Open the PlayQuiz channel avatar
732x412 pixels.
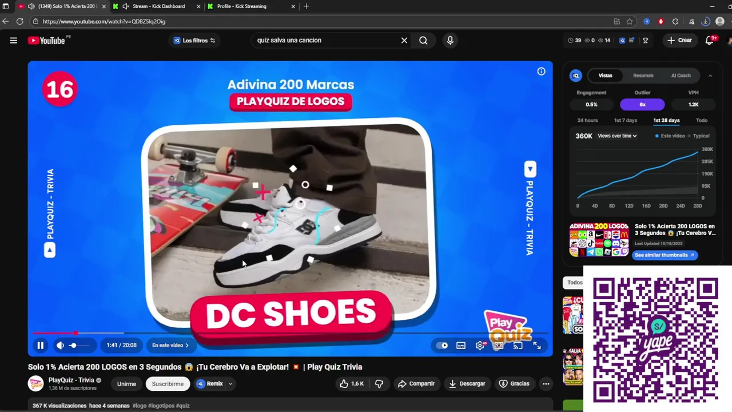click(x=35, y=383)
